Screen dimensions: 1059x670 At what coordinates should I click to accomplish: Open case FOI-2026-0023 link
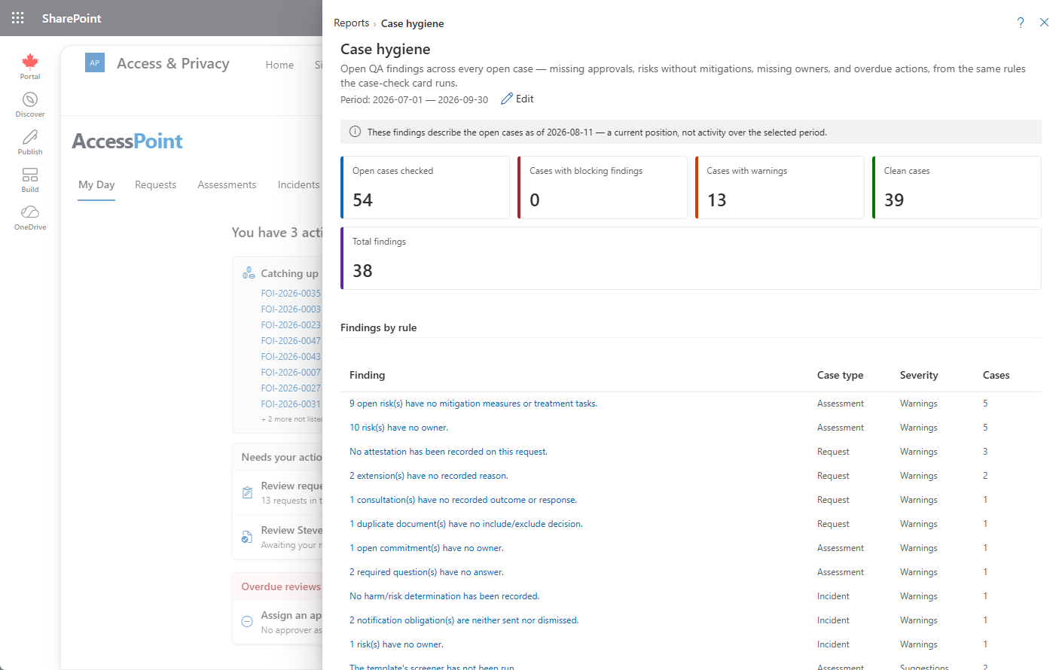291,325
